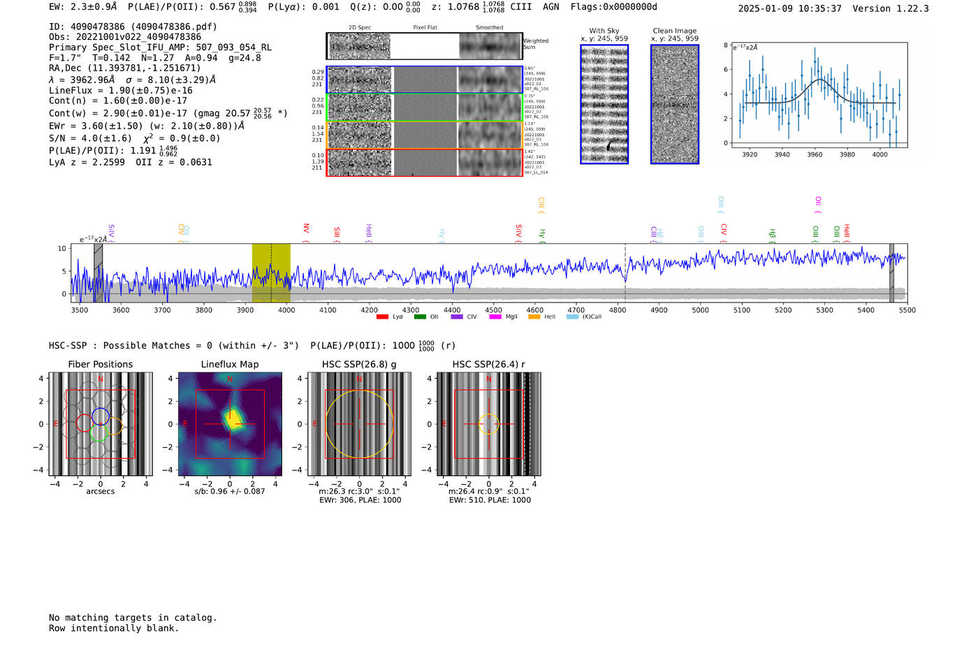
Task: Click the green OII legend swatch
Action: (420, 317)
